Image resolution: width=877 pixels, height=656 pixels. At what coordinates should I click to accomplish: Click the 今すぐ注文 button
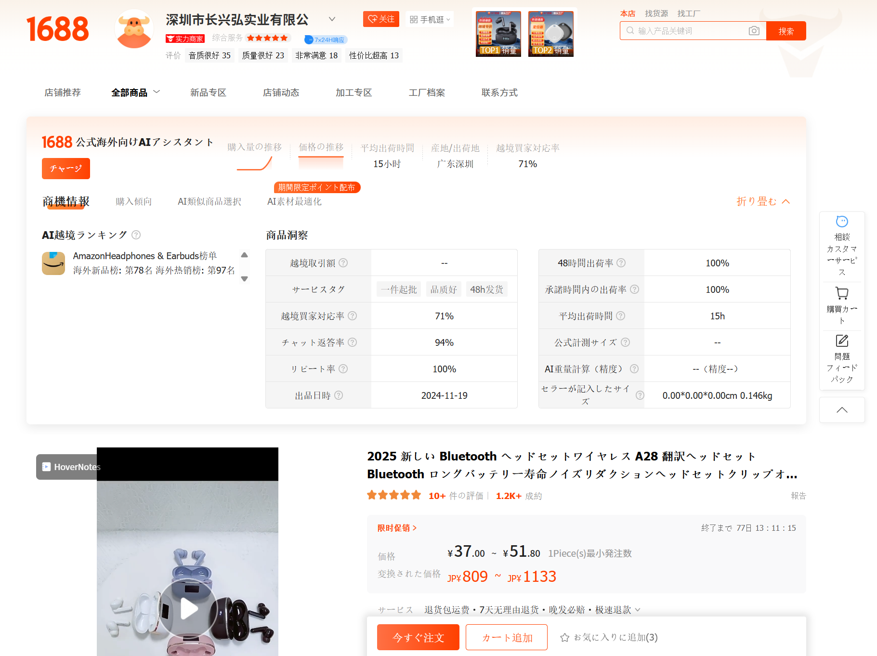(x=418, y=638)
